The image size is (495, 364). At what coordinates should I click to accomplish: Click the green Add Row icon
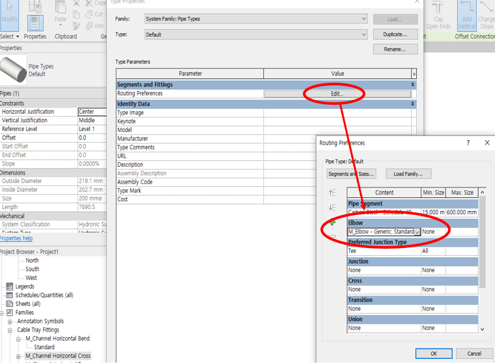pyautogui.click(x=332, y=222)
